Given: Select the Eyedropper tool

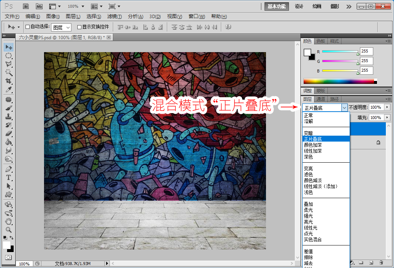Looking at the screenshot, I should 9,89.
